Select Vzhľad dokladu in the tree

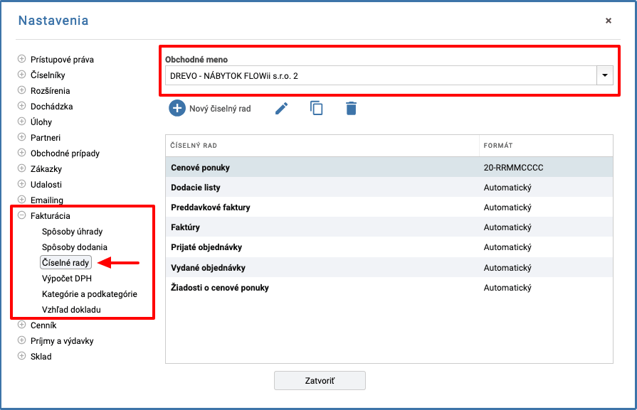71,310
